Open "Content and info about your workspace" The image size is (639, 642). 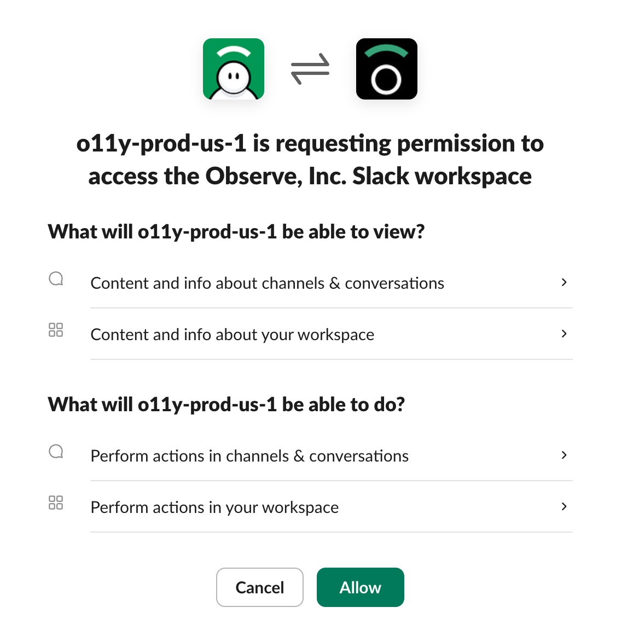(233, 335)
